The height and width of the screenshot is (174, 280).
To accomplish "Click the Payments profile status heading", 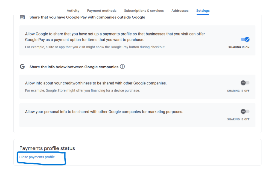I will (x=47, y=148).
